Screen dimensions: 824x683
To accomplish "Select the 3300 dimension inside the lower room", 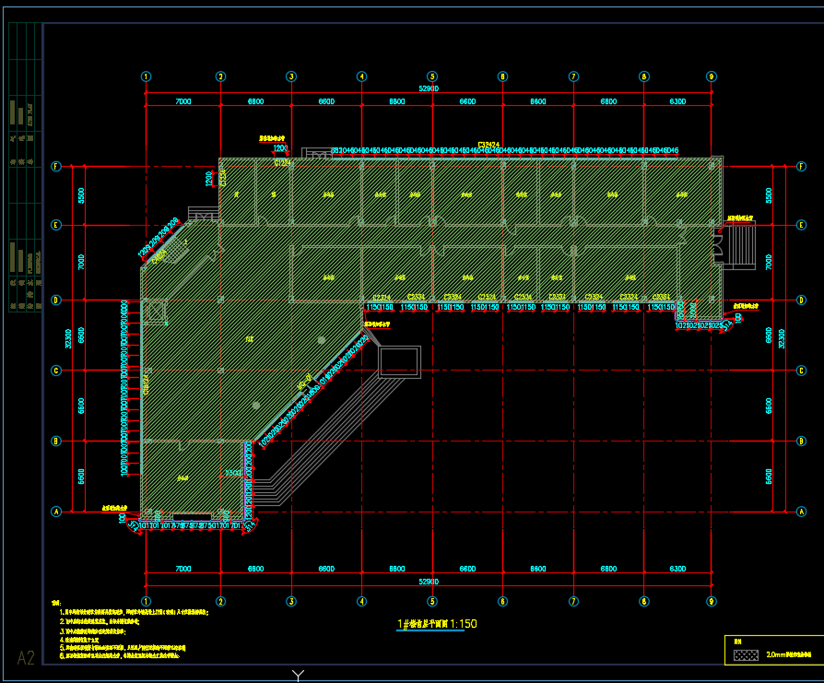I will (x=233, y=473).
